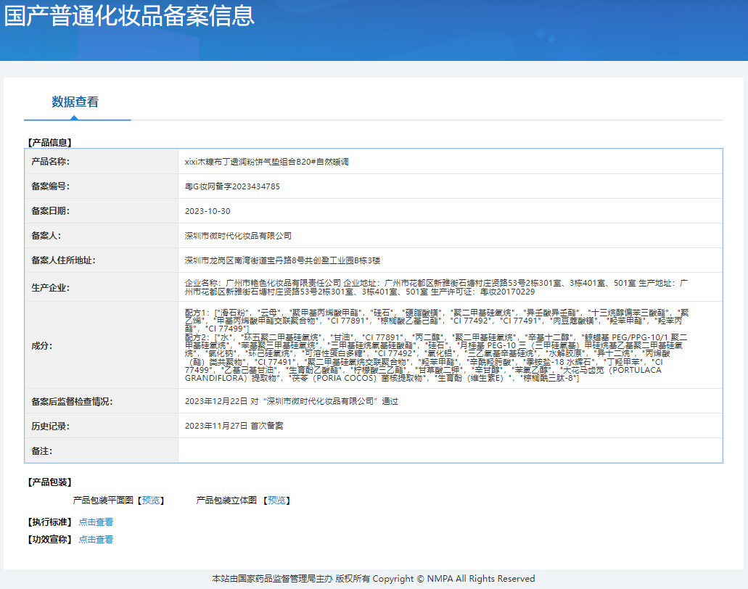The image size is (748, 589).
Task: Click the 【产品信息】 section heading
Action: [49, 143]
